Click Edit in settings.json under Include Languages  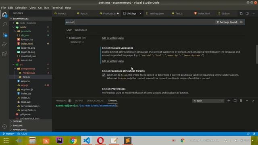113,61
